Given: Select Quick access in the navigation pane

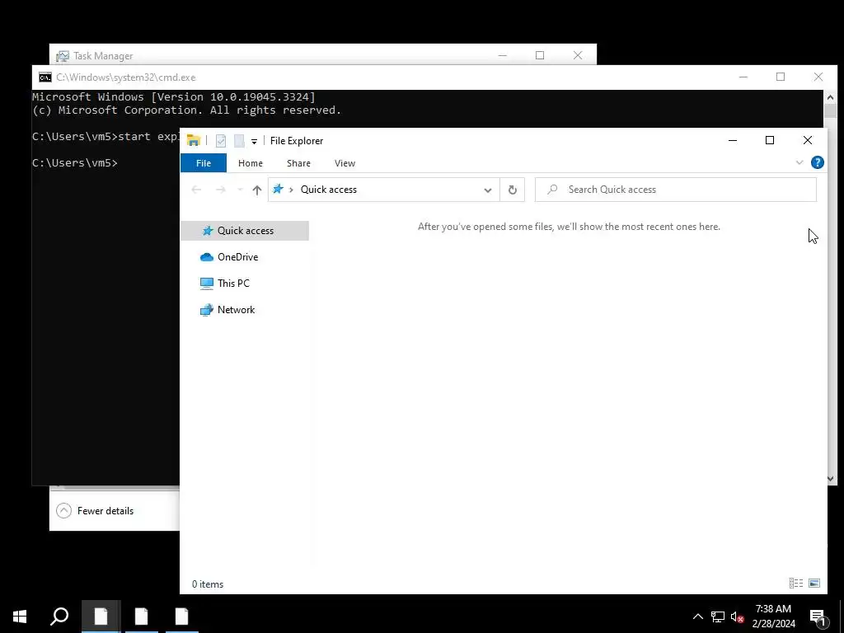Looking at the screenshot, I should pyautogui.click(x=245, y=231).
